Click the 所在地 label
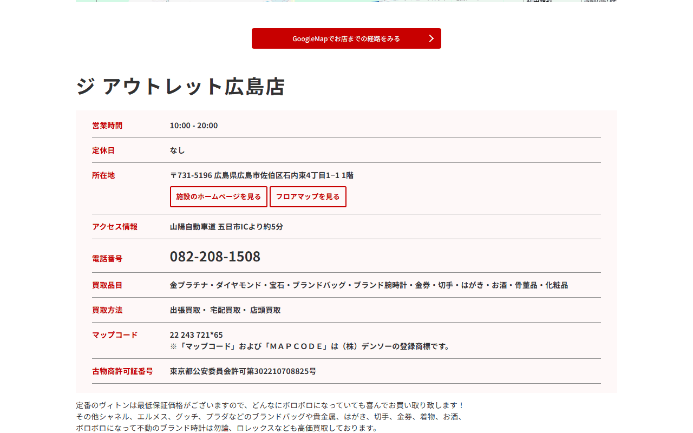The height and width of the screenshot is (433, 693). click(103, 175)
